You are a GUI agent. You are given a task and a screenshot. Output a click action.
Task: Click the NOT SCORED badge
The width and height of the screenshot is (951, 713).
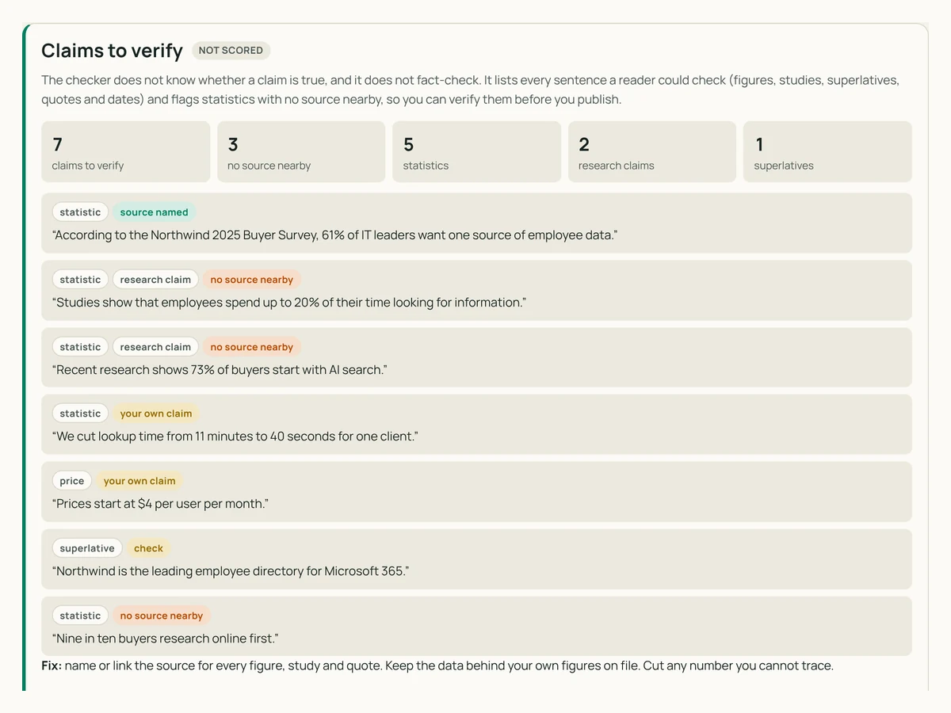pos(231,51)
